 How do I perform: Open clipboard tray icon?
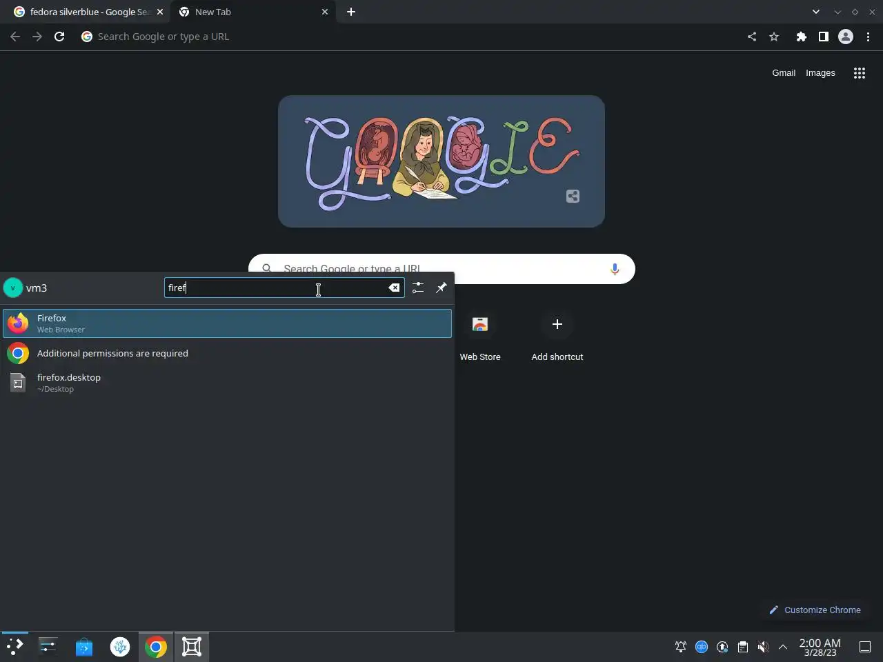[x=743, y=647]
